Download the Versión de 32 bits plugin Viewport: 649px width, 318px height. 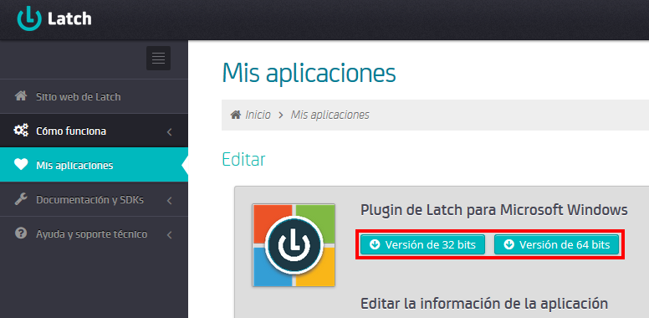click(x=422, y=244)
